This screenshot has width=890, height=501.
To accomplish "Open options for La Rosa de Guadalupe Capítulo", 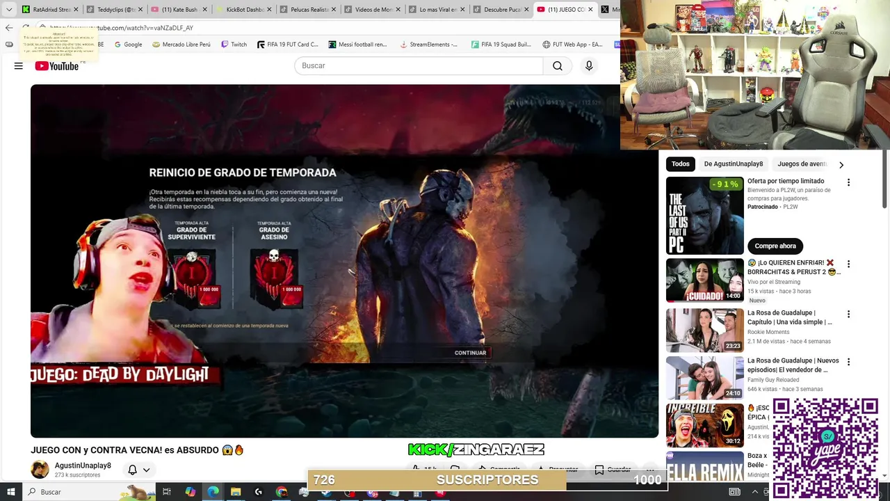I will click(x=848, y=315).
